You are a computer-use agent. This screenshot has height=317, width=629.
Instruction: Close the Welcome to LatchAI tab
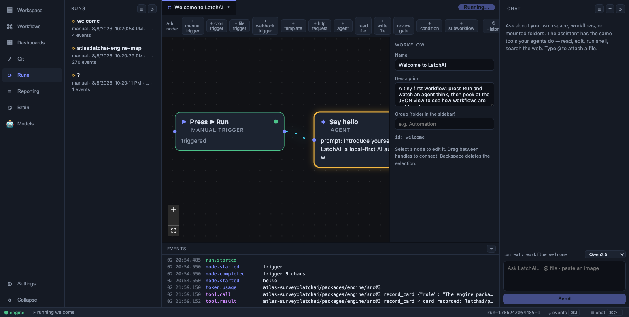pyautogui.click(x=229, y=7)
